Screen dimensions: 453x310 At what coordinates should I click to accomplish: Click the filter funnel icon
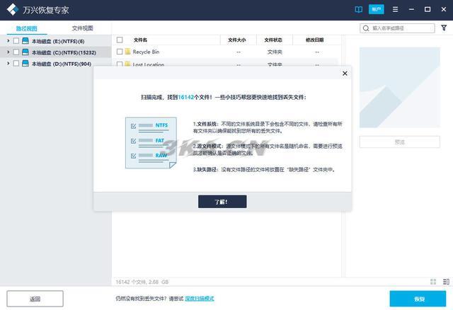point(444,28)
